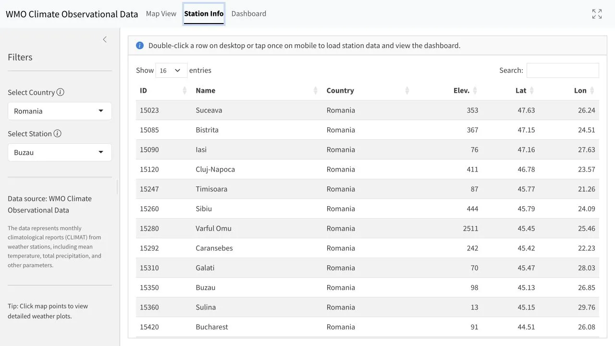Click the elevation value 2511
The width and height of the screenshot is (615, 346).
coord(470,228)
